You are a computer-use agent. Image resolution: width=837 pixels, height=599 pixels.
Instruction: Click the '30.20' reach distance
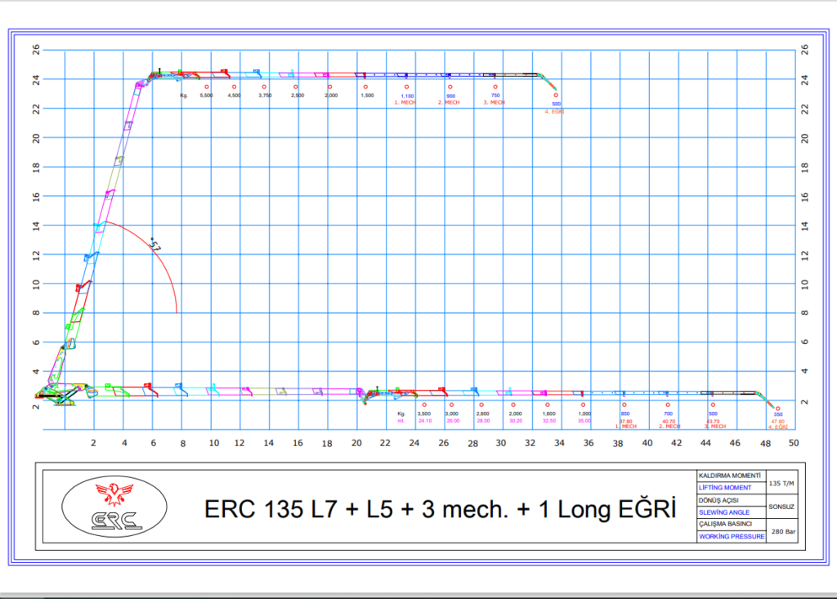[x=517, y=421]
